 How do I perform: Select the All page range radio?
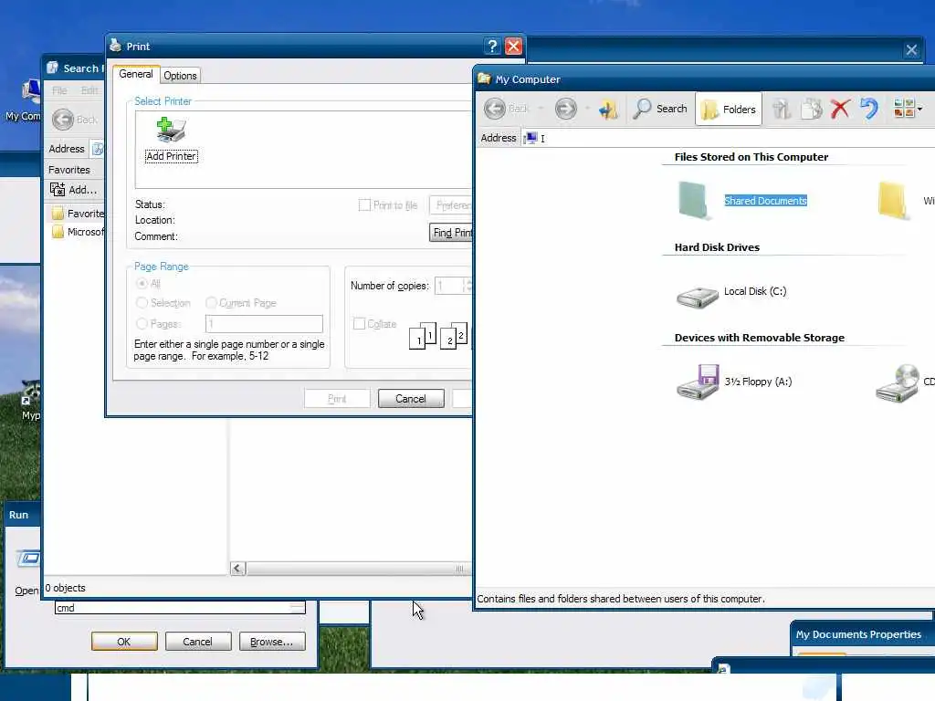142,283
